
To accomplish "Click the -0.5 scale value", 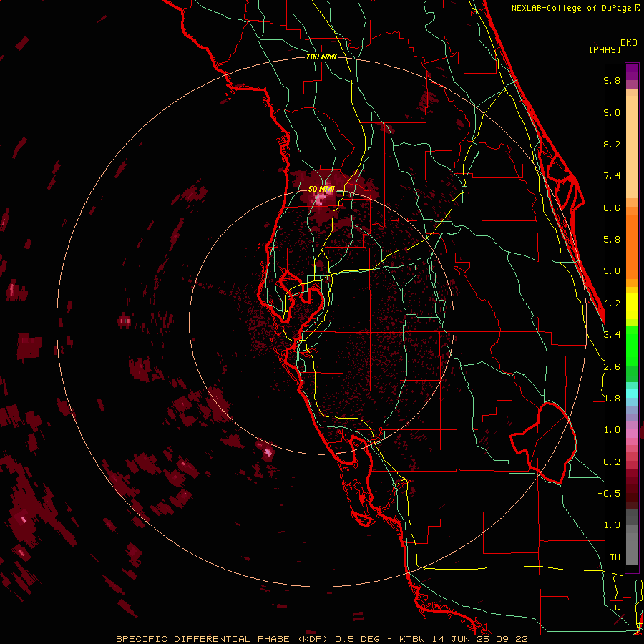I will [609, 493].
